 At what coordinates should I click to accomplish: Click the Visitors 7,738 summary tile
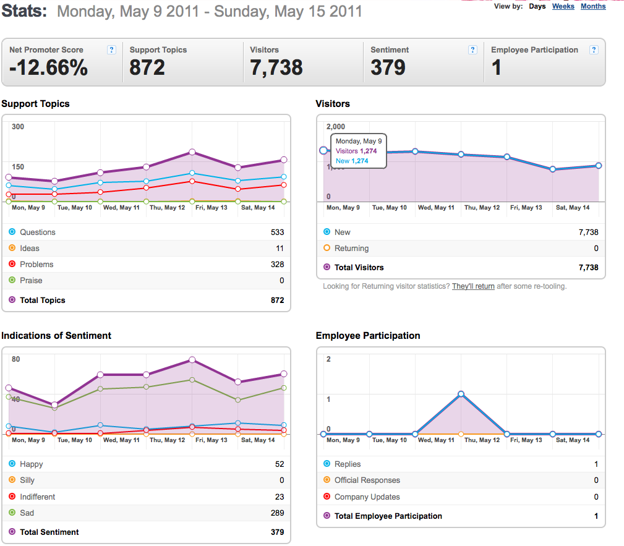pyautogui.click(x=303, y=62)
